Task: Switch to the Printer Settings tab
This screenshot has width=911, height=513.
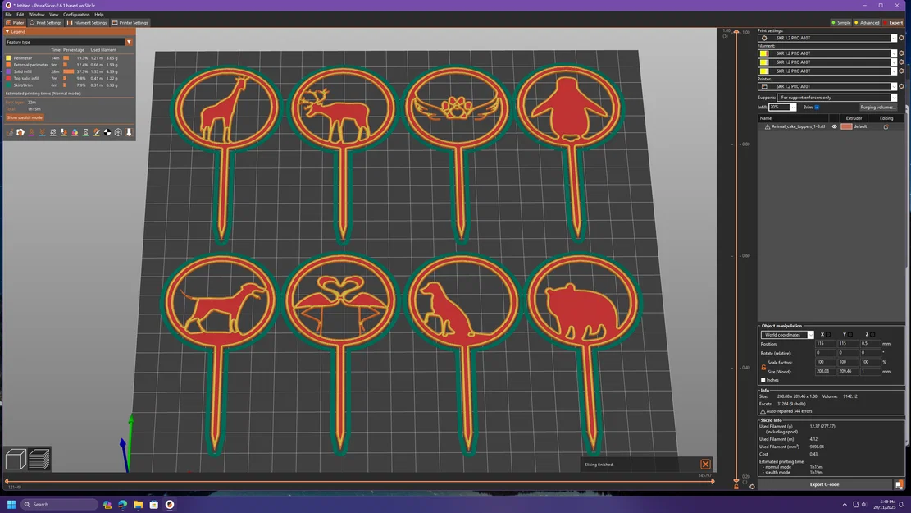Action: tap(130, 23)
